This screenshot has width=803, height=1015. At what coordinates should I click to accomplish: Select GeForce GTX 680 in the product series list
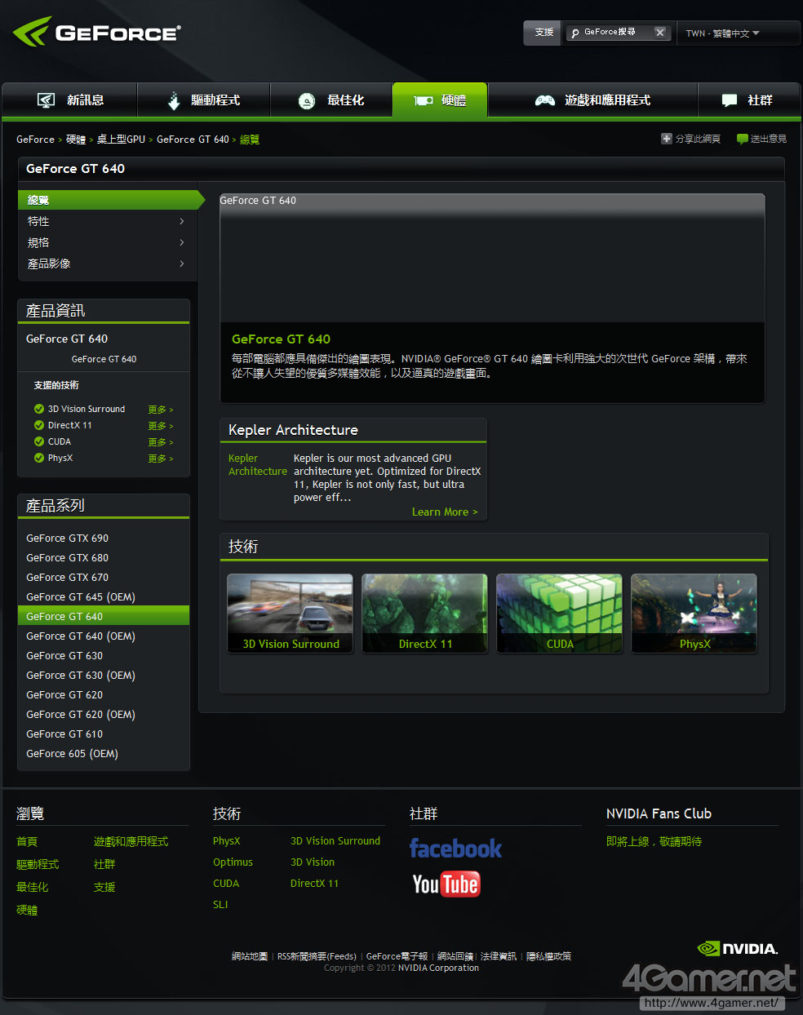[x=67, y=558]
